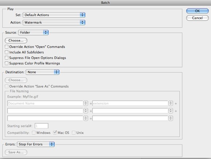211x159 pixels.
Task: Click the Cancel button
Action: [198, 18]
